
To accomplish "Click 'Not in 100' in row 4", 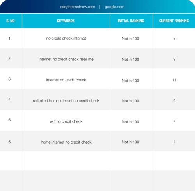I will tap(131, 101).
